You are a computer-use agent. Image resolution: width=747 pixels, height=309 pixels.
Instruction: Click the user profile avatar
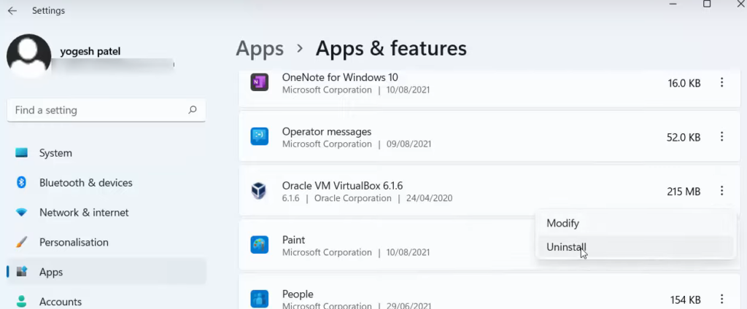point(28,55)
